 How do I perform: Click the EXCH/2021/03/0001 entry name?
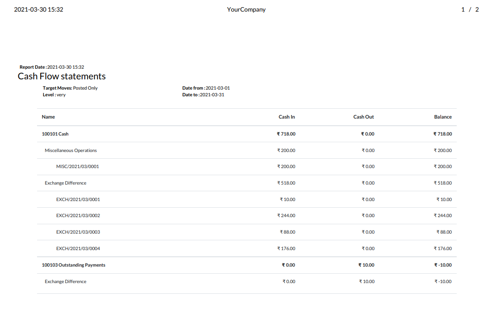pyautogui.click(x=78, y=199)
